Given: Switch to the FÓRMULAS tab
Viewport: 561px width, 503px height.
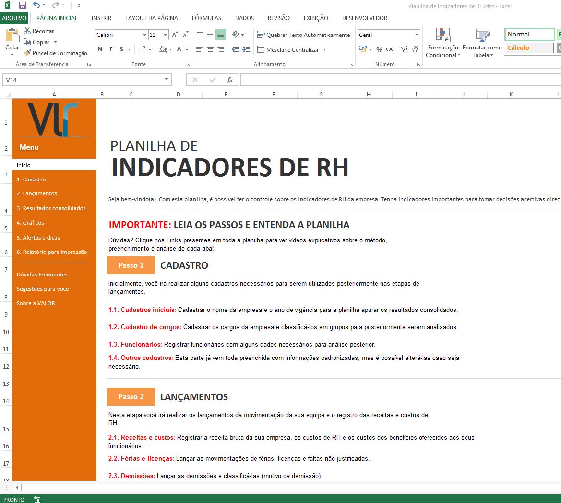Looking at the screenshot, I should pos(206,18).
